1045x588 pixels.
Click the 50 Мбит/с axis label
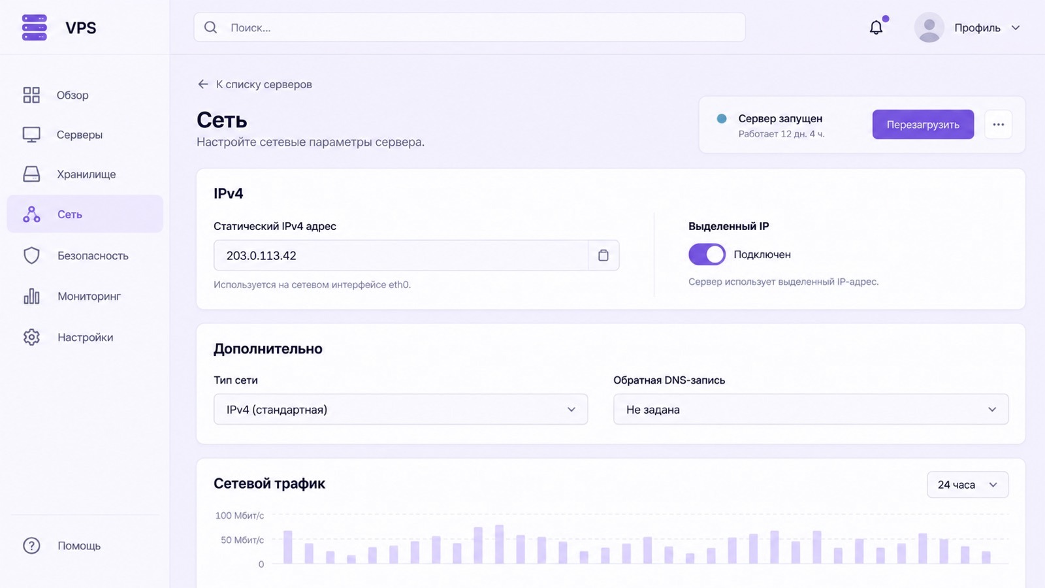[242, 540]
